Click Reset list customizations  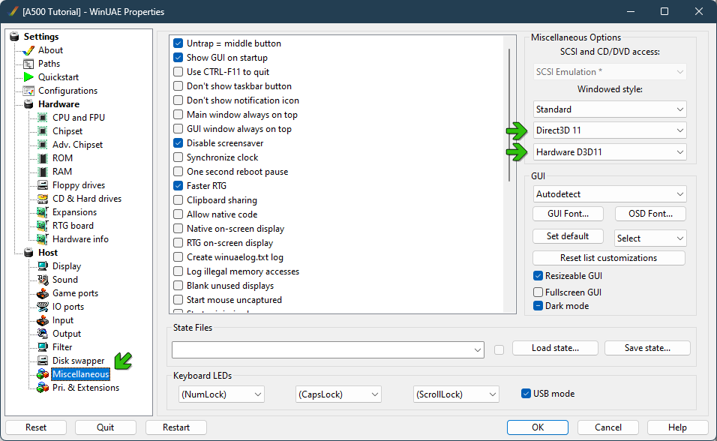609,258
